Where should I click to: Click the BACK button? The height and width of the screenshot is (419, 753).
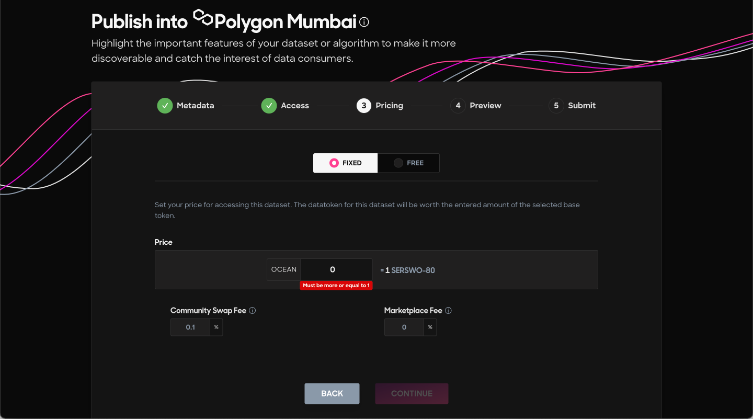point(332,393)
